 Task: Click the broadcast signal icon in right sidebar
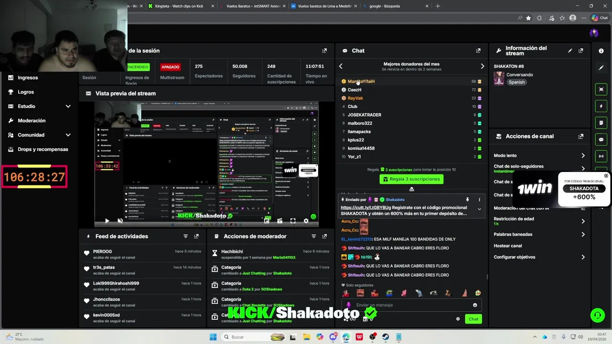coord(601,156)
